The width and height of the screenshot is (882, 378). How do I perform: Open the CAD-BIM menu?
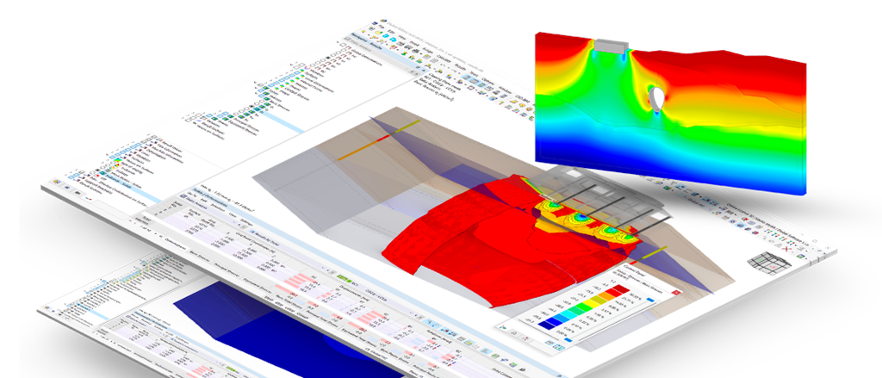click(x=523, y=100)
